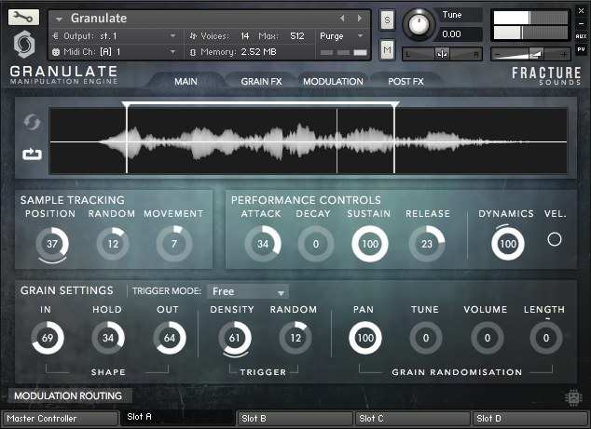Click the Trigger Random knob
Screen dimensions: 591x429
[x=295, y=338]
